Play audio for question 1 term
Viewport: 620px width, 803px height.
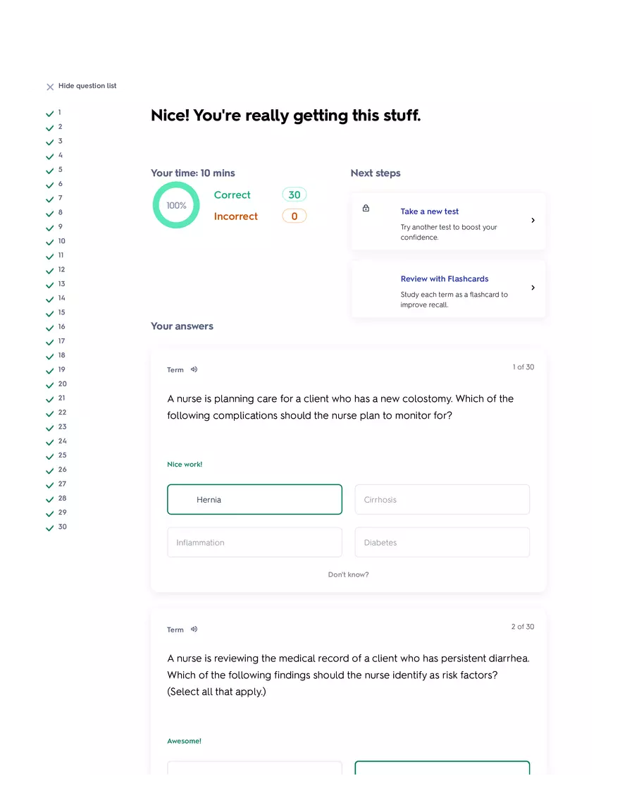194,369
